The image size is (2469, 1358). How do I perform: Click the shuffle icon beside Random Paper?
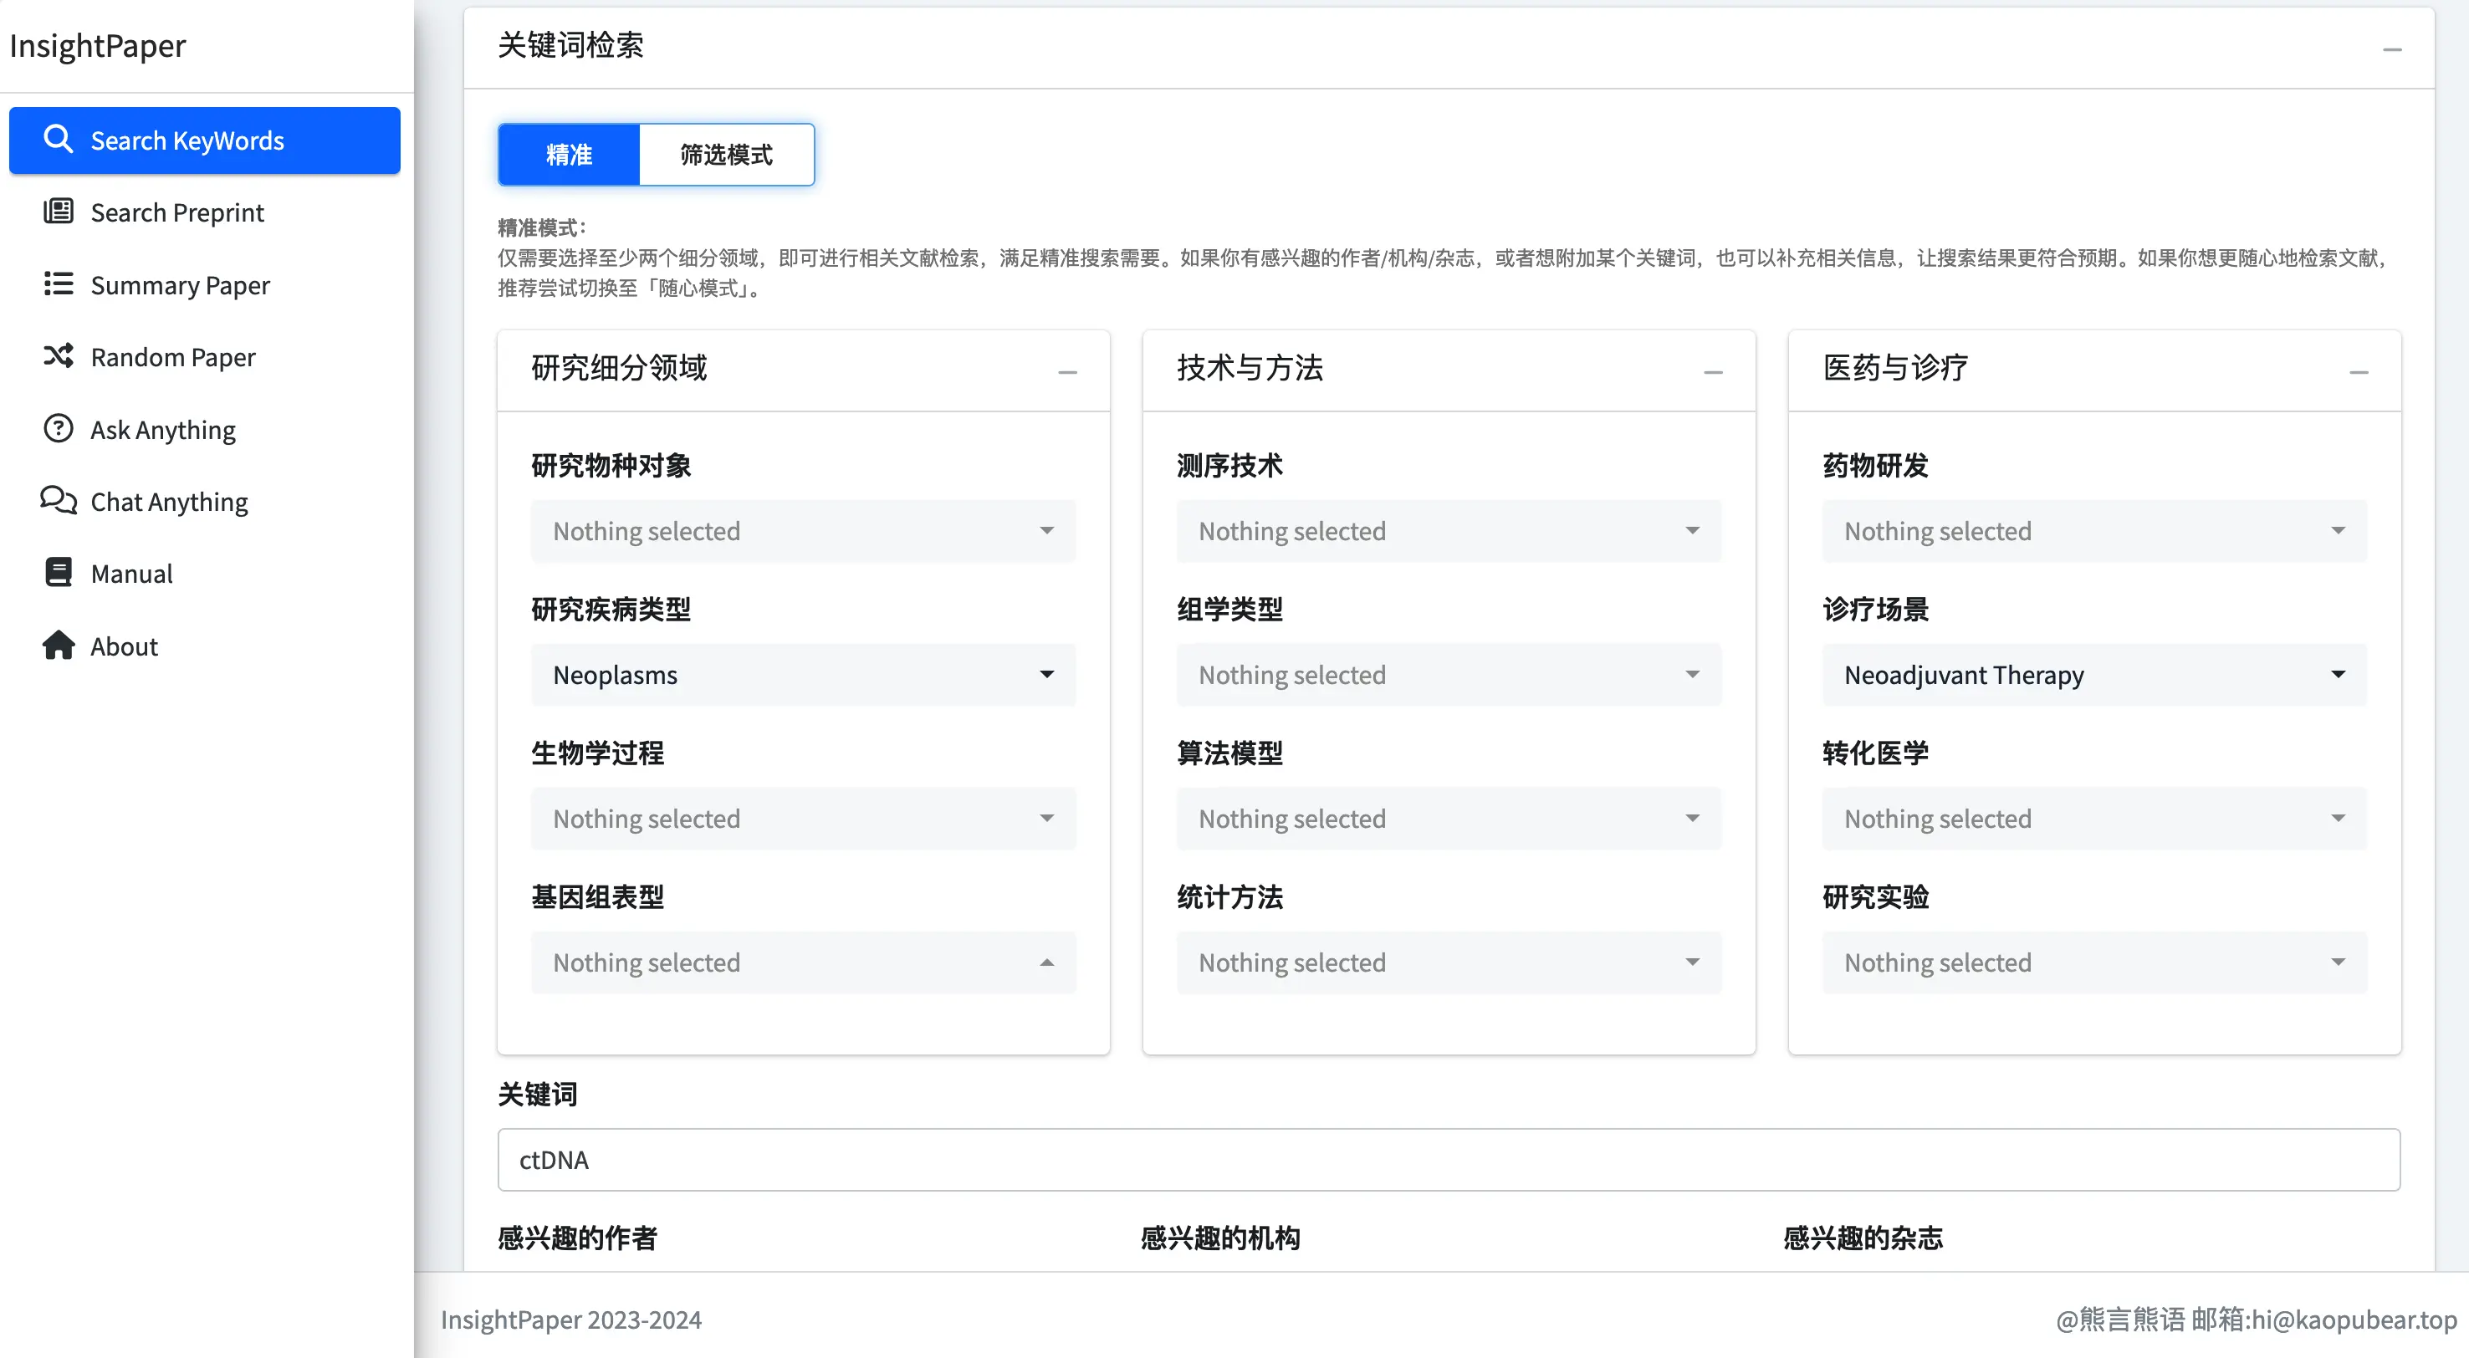pyautogui.click(x=59, y=355)
